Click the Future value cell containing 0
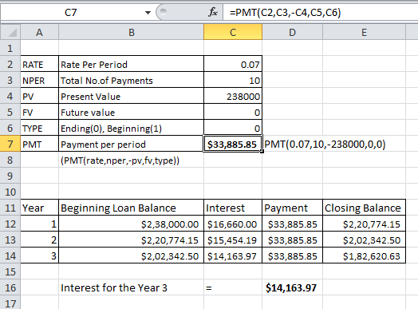Viewport: 418px width, 309px height. pyautogui.click(x=233, y=112)
